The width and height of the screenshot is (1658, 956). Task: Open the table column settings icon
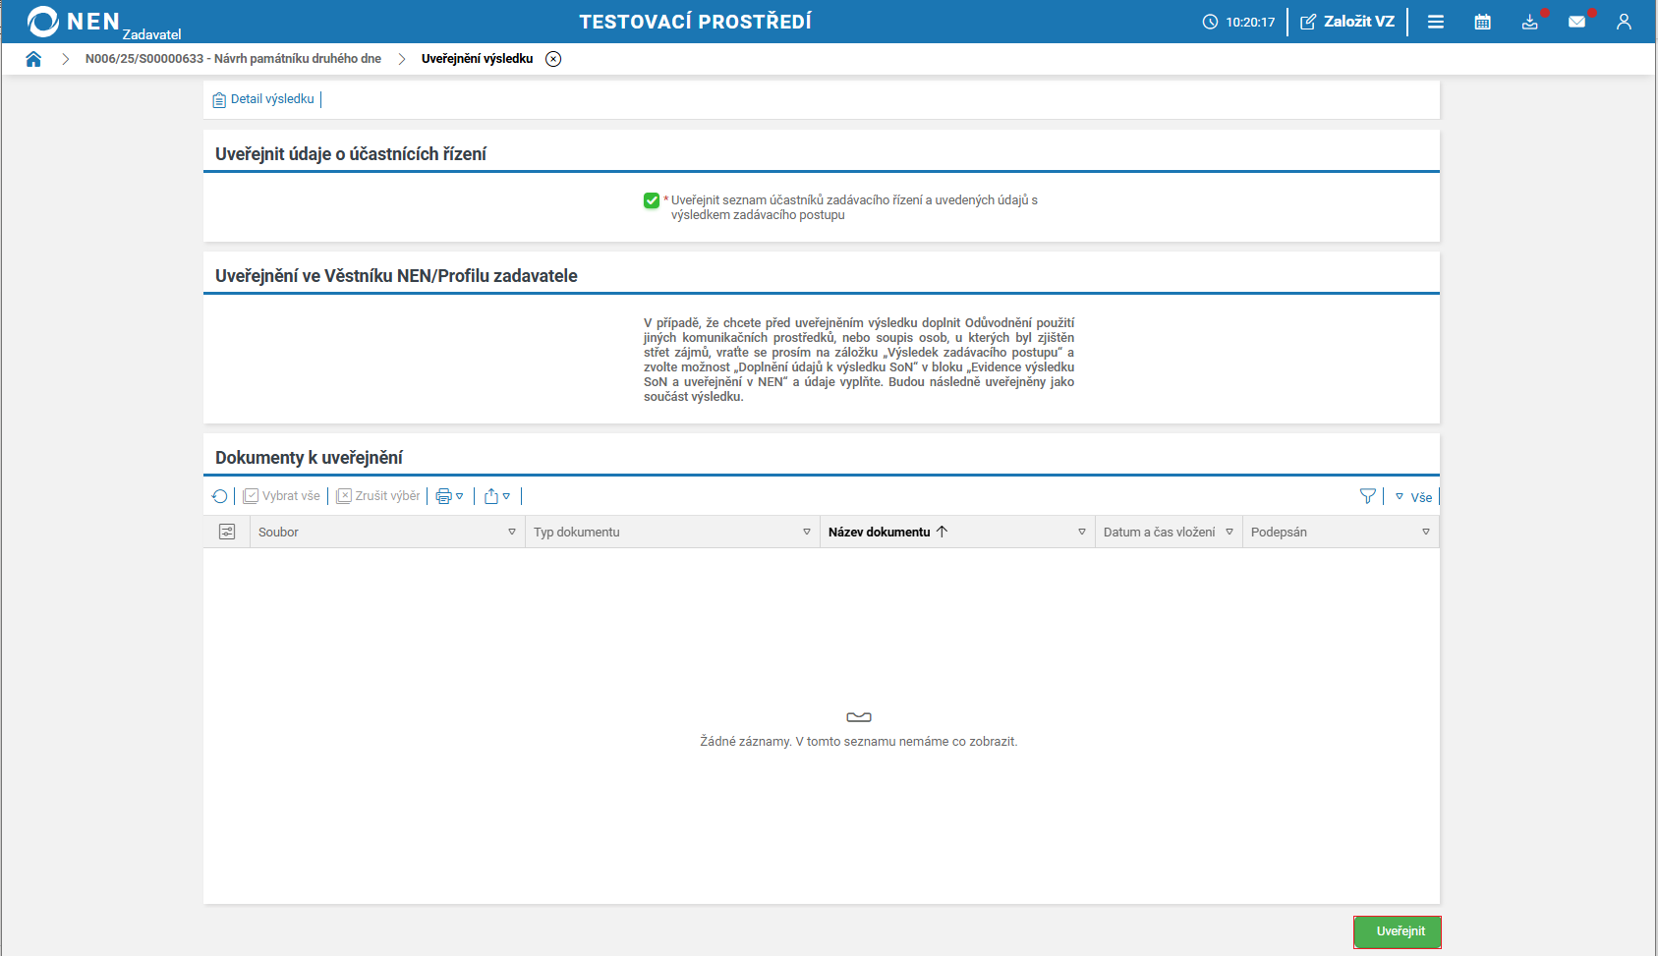[227, 532]
